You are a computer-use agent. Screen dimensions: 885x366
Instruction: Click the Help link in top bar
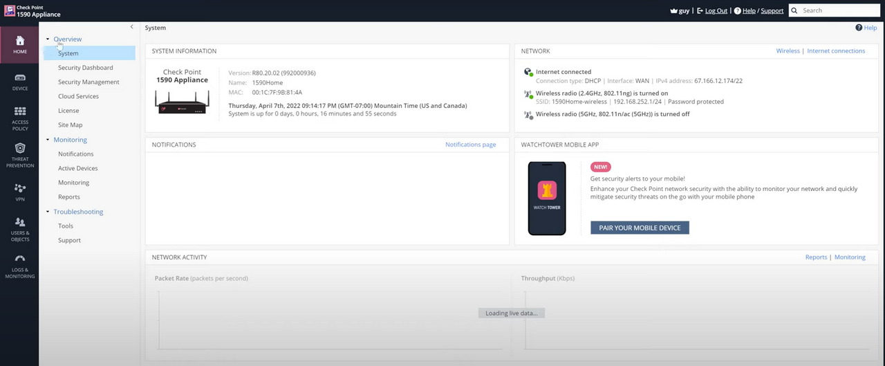[x=749, y=10]
